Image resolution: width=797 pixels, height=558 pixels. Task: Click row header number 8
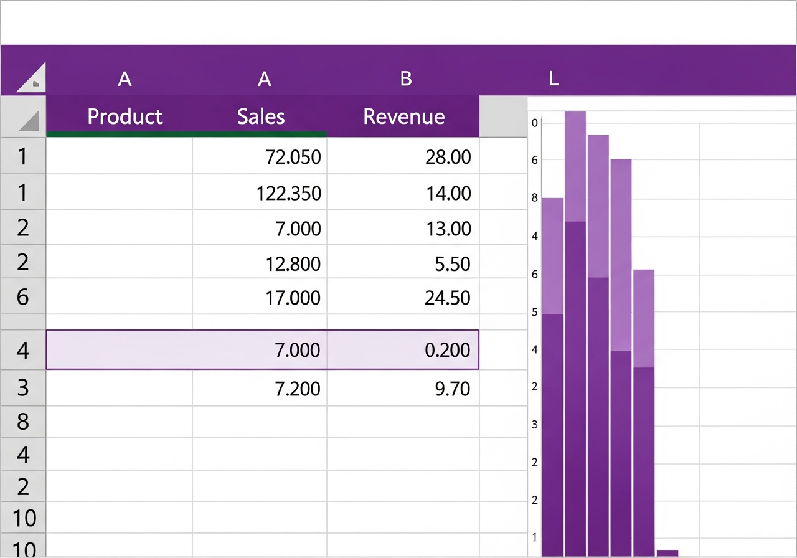(23, 422)
